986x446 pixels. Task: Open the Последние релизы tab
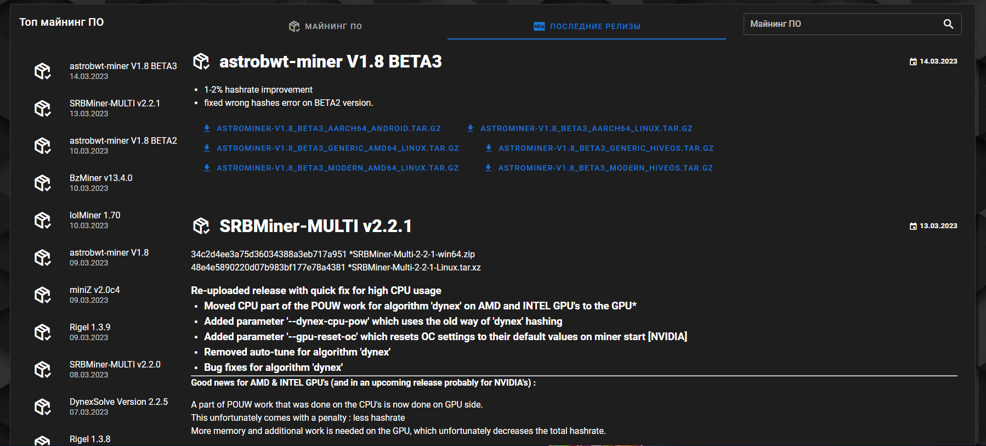(587, 26)
